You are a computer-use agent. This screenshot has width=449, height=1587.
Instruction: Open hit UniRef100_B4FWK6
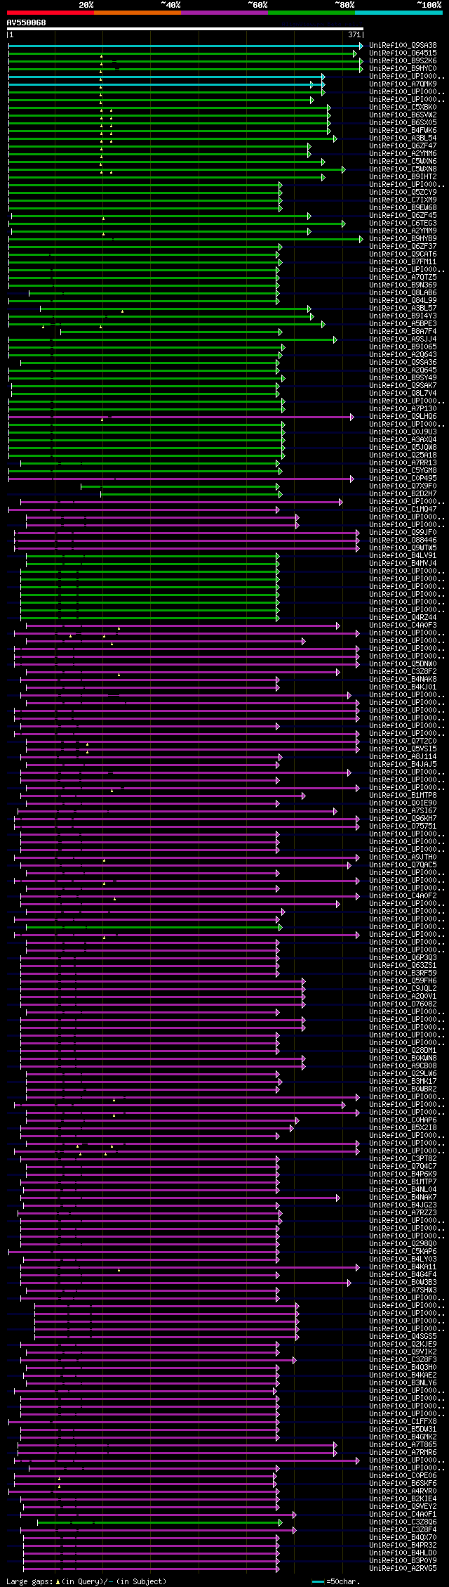pos(403,130)
